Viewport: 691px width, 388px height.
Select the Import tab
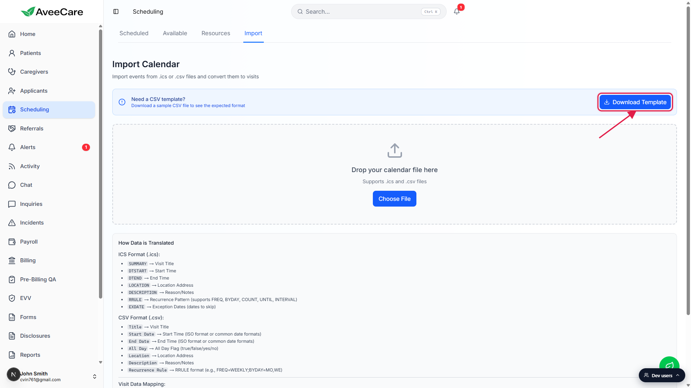[253, 33]
